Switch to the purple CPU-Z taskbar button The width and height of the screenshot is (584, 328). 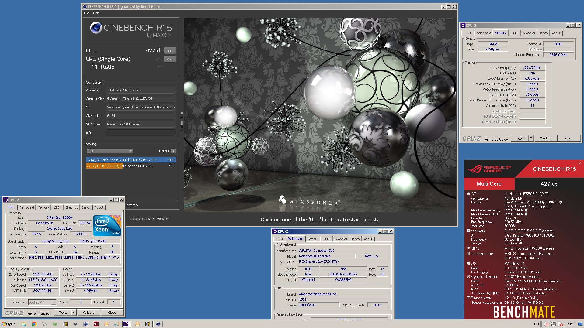click(126, 324)
